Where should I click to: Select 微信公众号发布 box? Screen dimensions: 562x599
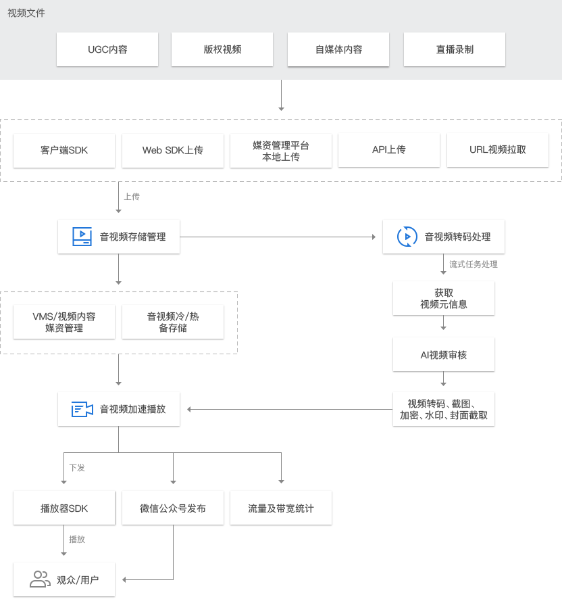click(173, 508)
